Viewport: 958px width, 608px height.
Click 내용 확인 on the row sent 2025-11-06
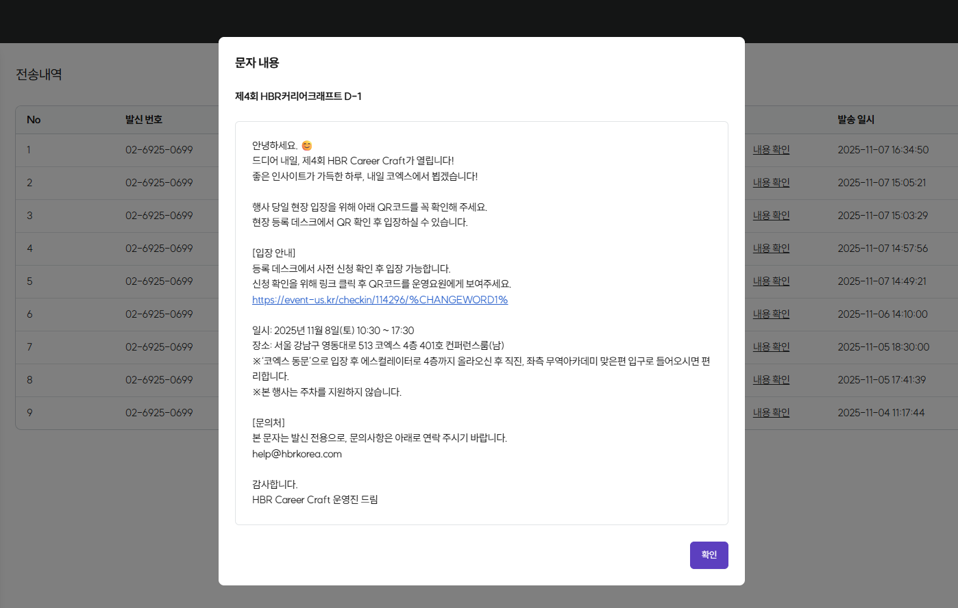point(771,314)
